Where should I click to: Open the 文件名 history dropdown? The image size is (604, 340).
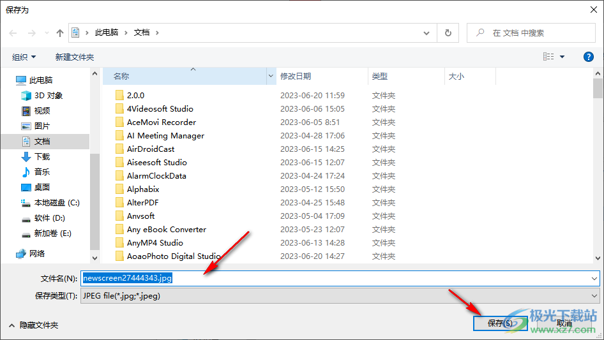click(594, 278)
